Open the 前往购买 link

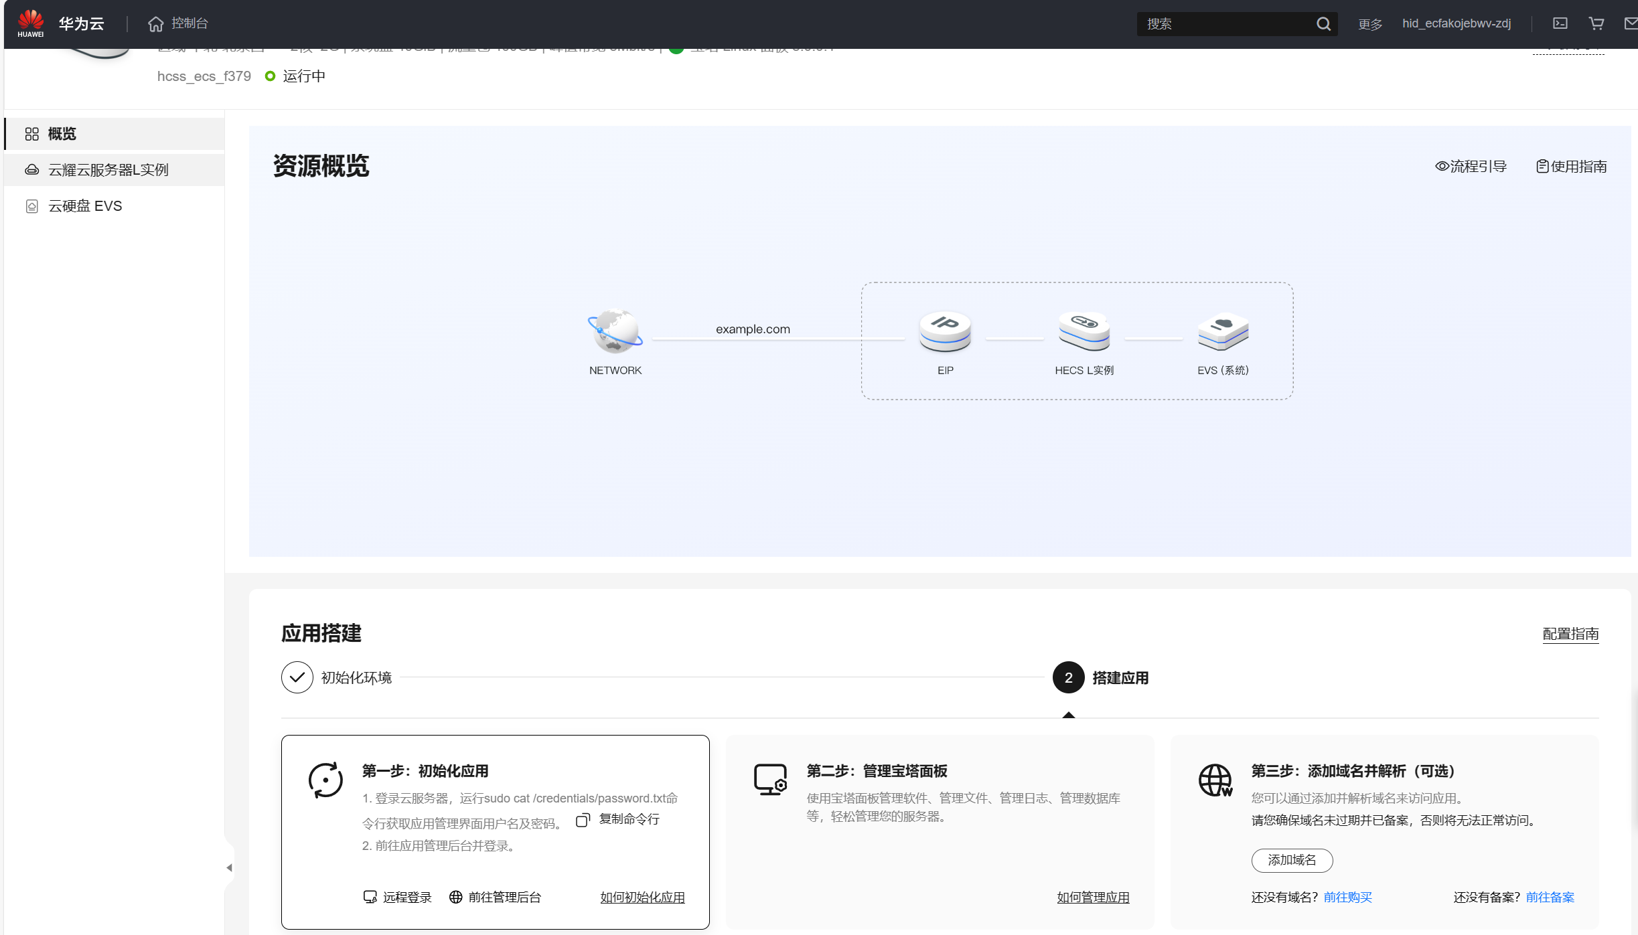[x=1347, y=897]
